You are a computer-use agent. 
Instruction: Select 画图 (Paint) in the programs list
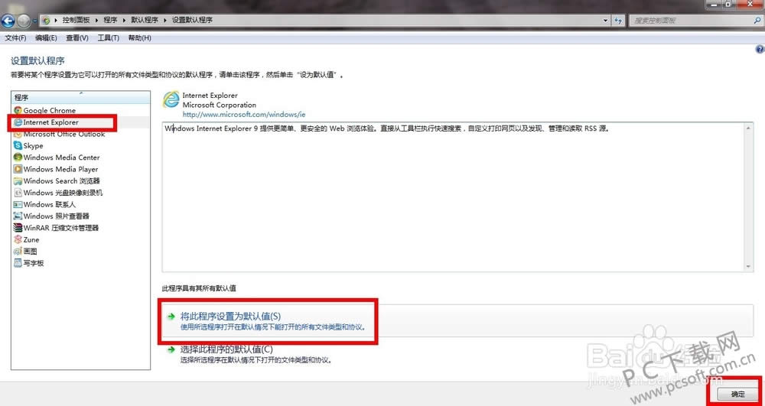tap(30, 252)
